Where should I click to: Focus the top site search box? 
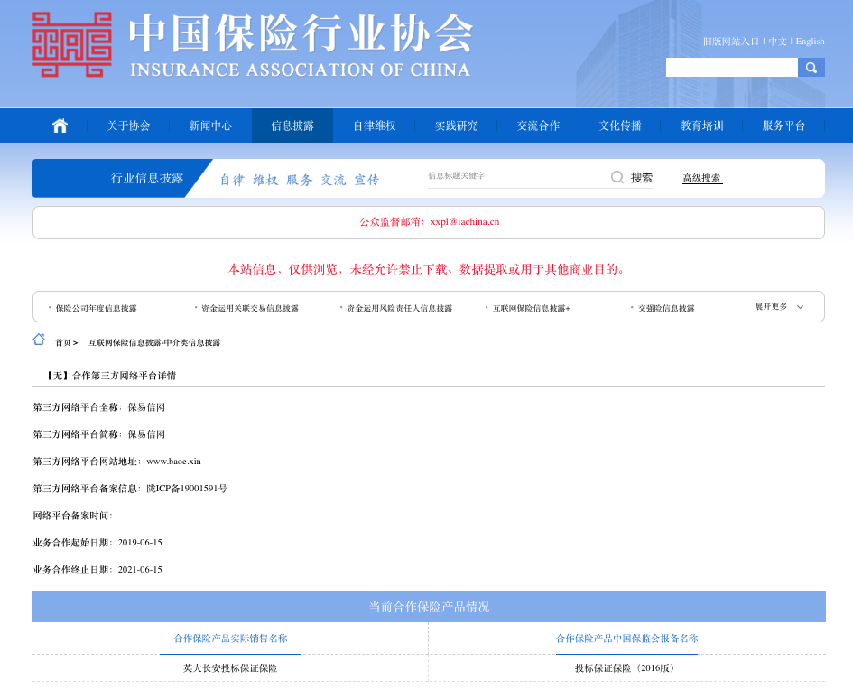[x=732, y=68]
